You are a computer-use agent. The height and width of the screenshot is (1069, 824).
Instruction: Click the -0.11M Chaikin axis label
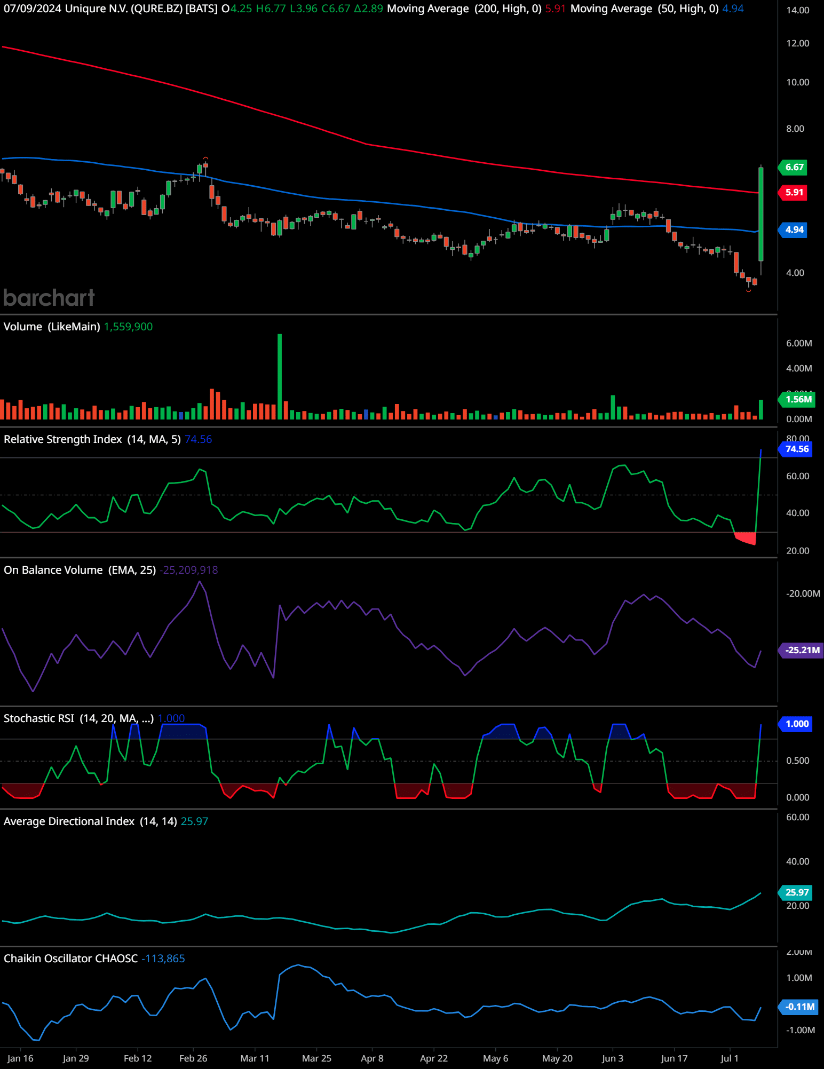click(x=799, y=1007)
